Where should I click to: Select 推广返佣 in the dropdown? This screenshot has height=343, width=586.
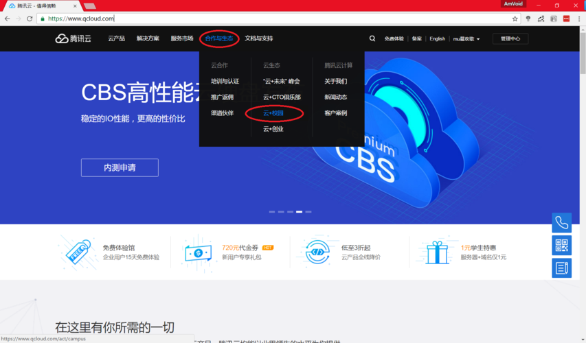(222, 97)
